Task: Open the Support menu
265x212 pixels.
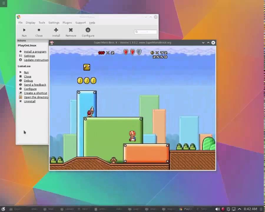Action: tap(80, 23)
